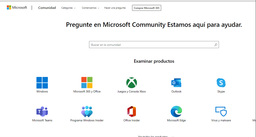
Task: Click the Virus y malware text label
Action: coord(221,121)
